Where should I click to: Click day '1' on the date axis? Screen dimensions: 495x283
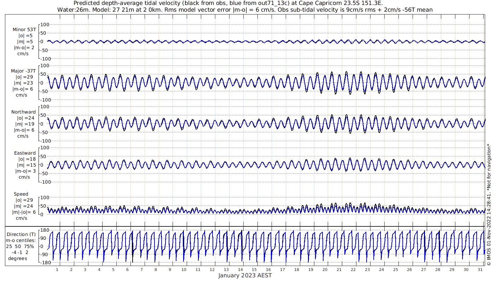[57, 270]
